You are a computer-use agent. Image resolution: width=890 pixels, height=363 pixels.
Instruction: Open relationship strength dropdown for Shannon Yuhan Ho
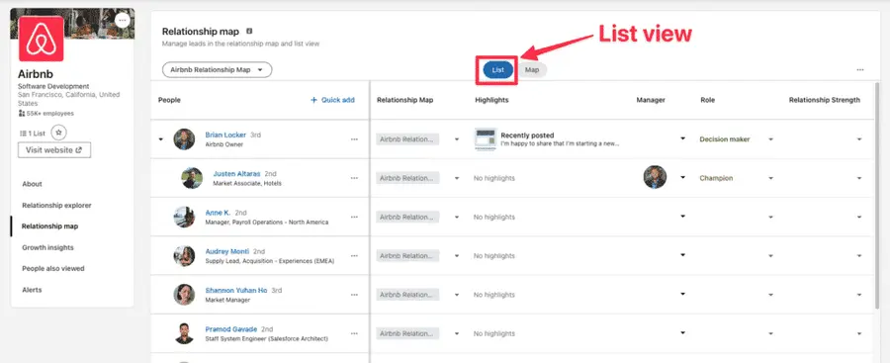tap(859, 295)
